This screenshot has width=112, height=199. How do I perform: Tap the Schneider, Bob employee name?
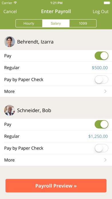point(34,110)
